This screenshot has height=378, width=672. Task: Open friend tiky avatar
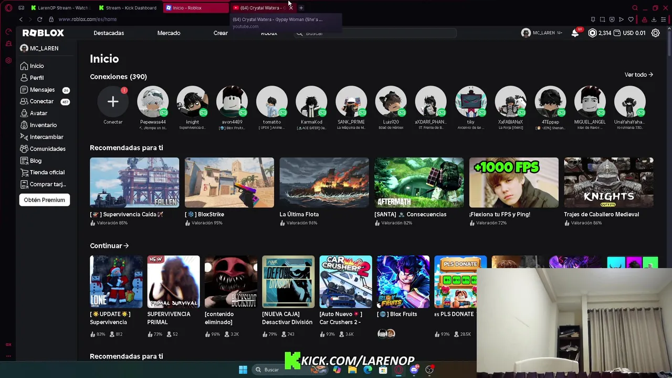click(470, 102)
